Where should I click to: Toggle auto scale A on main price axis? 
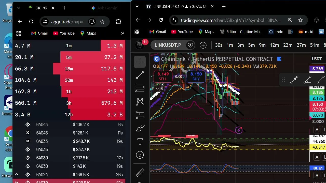[317, 130]
